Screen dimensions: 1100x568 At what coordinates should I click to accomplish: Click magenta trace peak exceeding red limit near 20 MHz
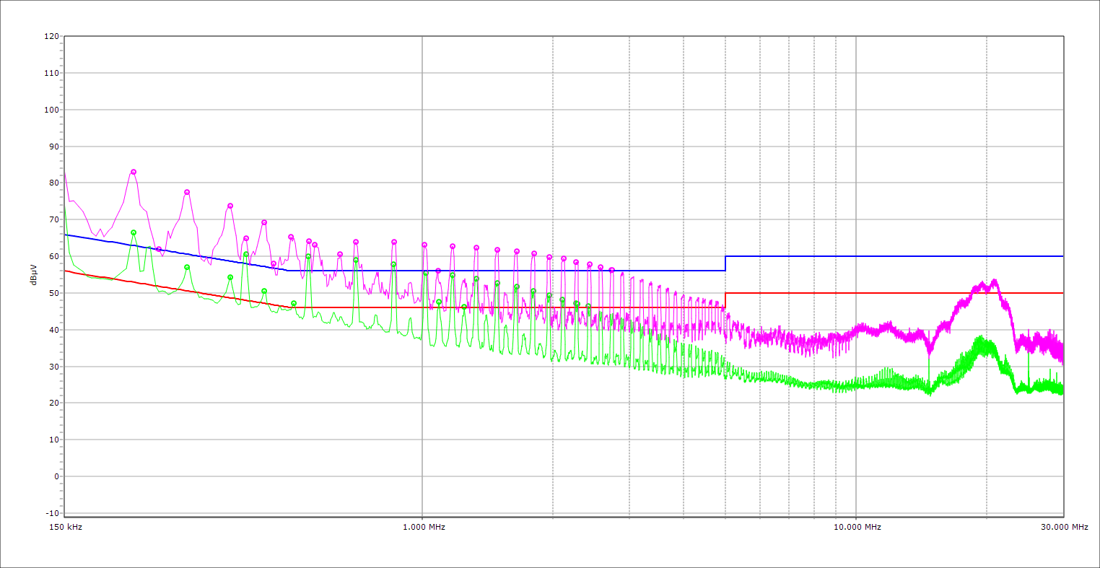[x=994, y=281]
